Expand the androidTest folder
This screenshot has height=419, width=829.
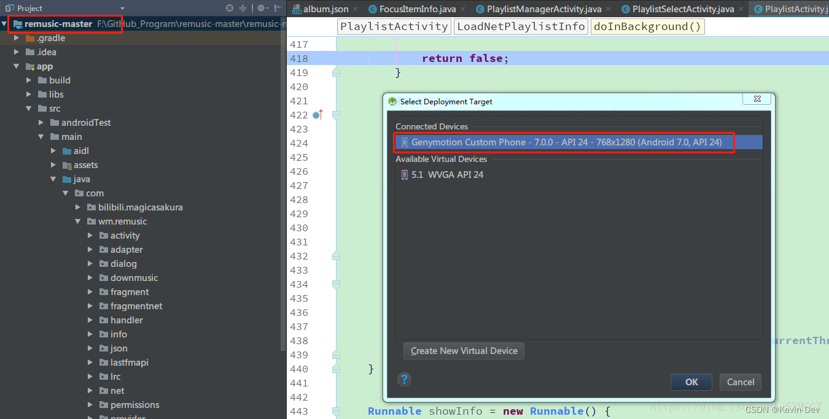[x=41, y=123]
